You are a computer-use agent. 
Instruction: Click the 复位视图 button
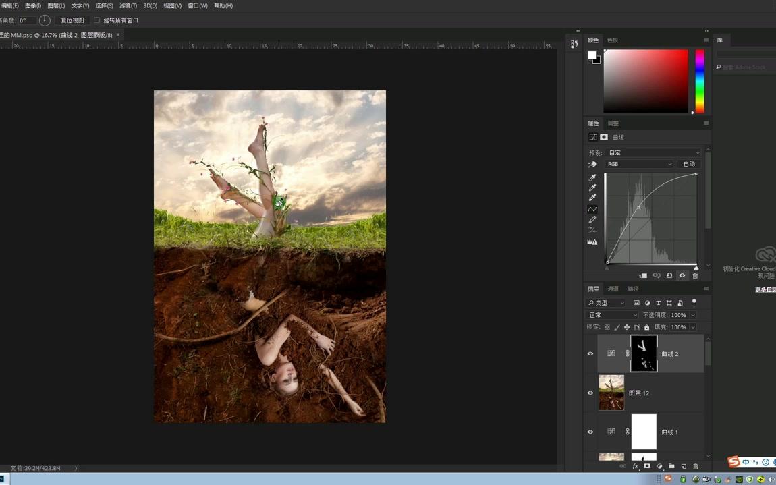72,20
